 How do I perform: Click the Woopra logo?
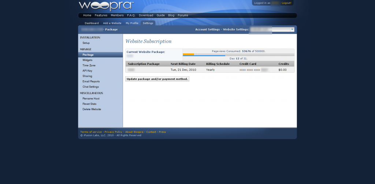point(106,6)
